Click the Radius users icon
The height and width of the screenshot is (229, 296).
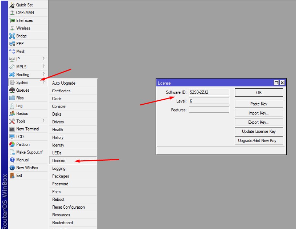(12, 113)
